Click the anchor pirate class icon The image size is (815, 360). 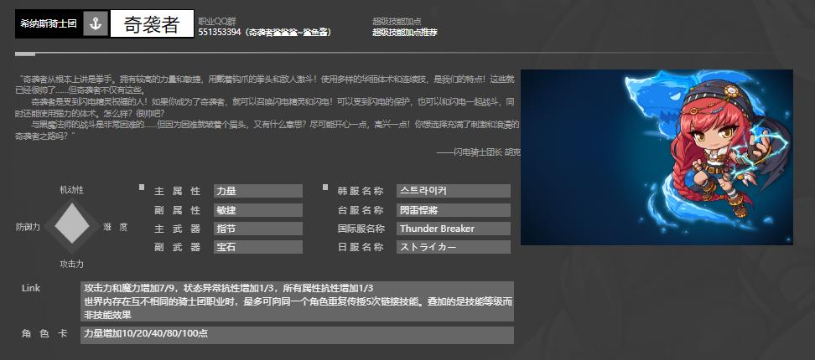pyautogui.click(x=95, y=24)
